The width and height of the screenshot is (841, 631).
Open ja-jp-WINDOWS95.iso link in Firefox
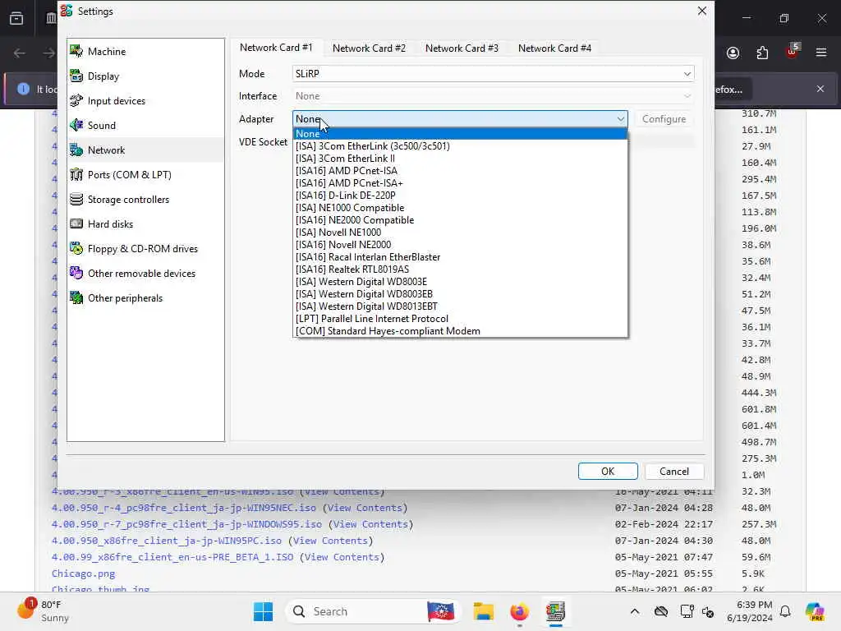186,524
